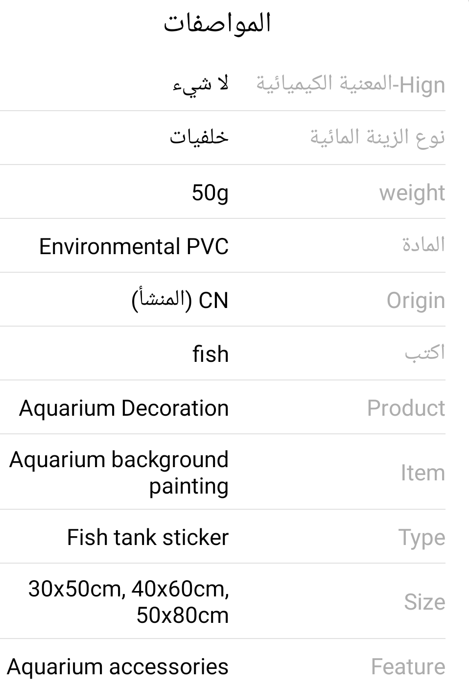The width and height of the screenshot is (469, 687).
Task: Click the Environmental PVC value
Action: (x=134, y=246)
